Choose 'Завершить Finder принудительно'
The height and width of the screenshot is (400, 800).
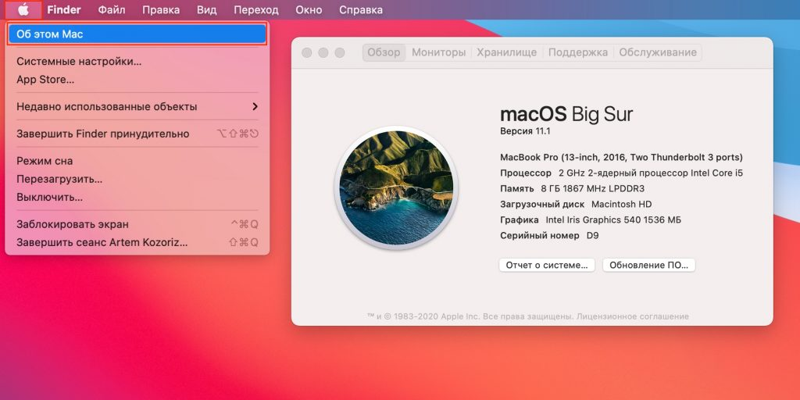click(x=137, y=134)
